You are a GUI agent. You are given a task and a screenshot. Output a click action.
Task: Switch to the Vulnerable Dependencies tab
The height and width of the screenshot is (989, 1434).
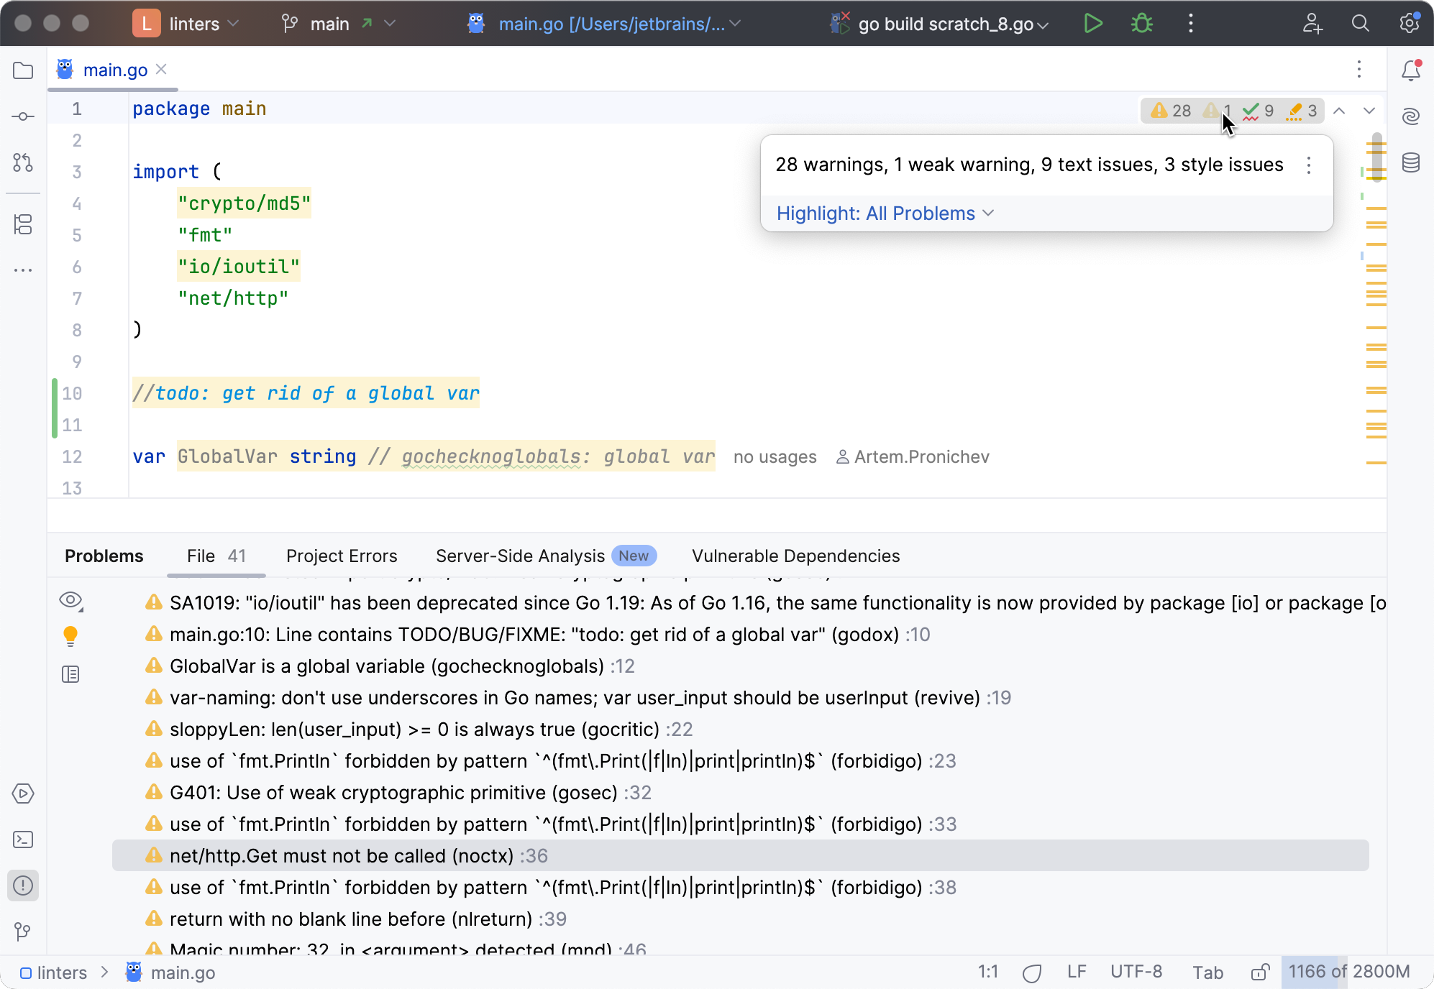795,556
